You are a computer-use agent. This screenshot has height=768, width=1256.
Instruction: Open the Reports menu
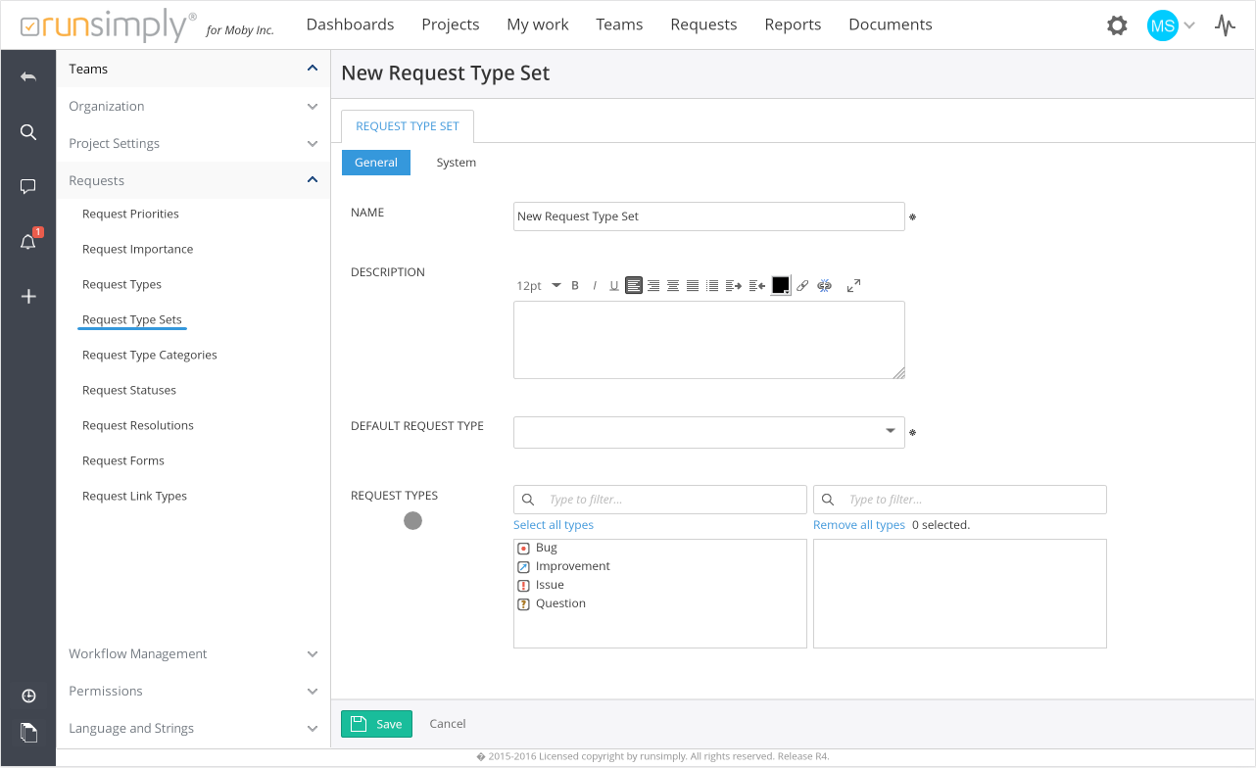pos(793,24)
